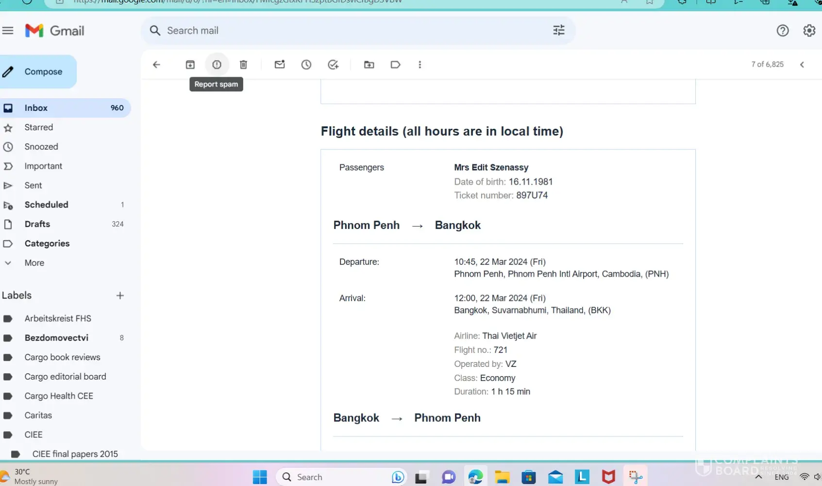Open McAfee from taskbar
The height and width of the screenshot is (486, 822).
[x=608, y=477]
